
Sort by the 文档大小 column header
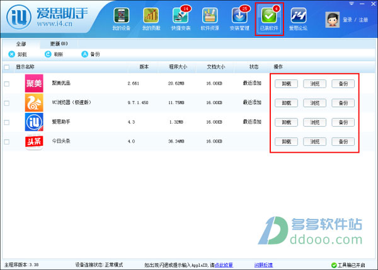[215, 67]
